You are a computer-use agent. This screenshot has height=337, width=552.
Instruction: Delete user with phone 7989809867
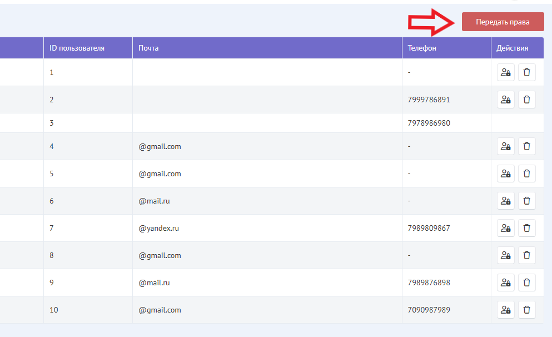526,228
